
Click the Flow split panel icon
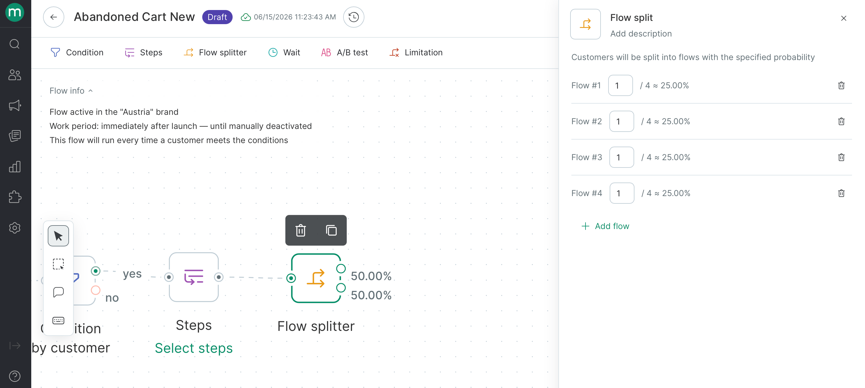click(x=585, y=24)
